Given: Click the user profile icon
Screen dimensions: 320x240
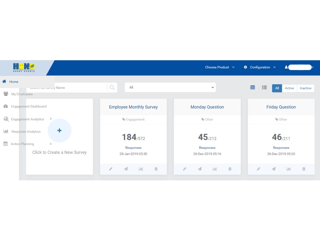Looking at the screenshot, I should [x=286, y=67].
